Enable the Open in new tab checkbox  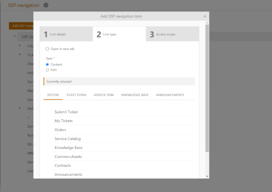pyautogui.click(x=47, y=49)
